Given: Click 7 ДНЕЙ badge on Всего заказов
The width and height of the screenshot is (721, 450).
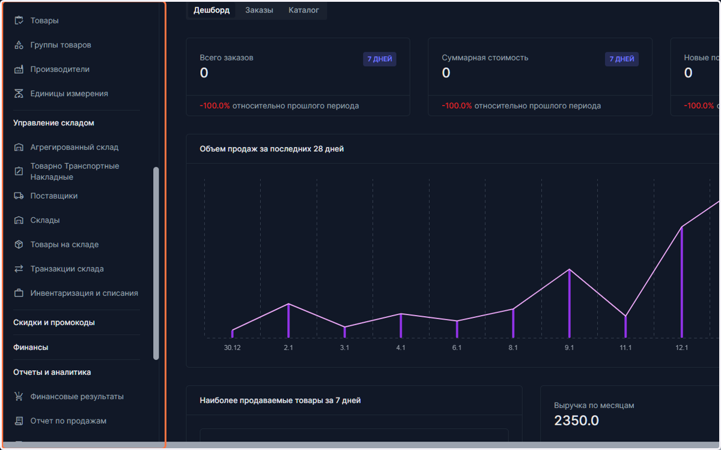Looking at the screenshot, I should tap(380, 59).
